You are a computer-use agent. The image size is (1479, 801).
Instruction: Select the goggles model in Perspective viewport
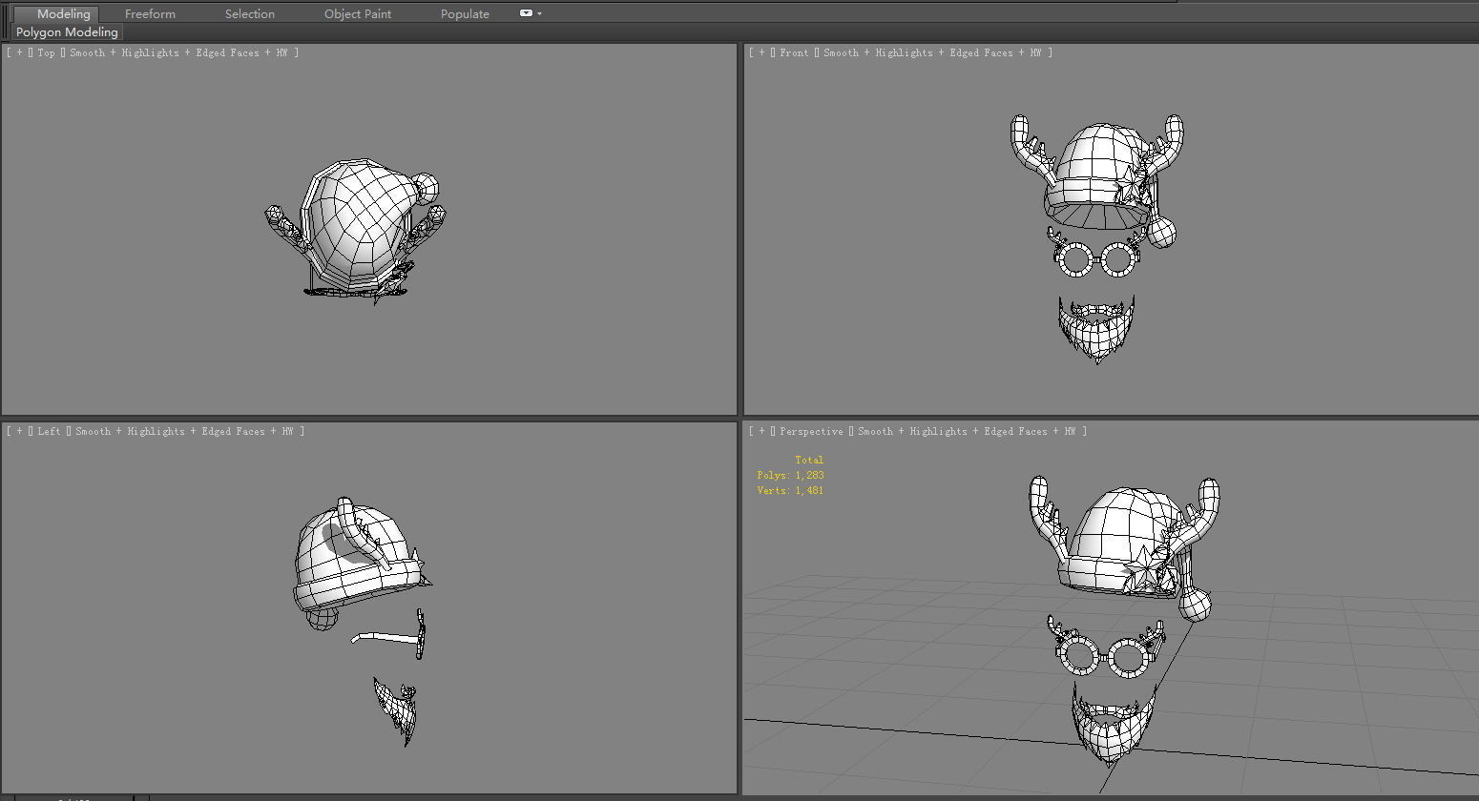[1107, 647]
